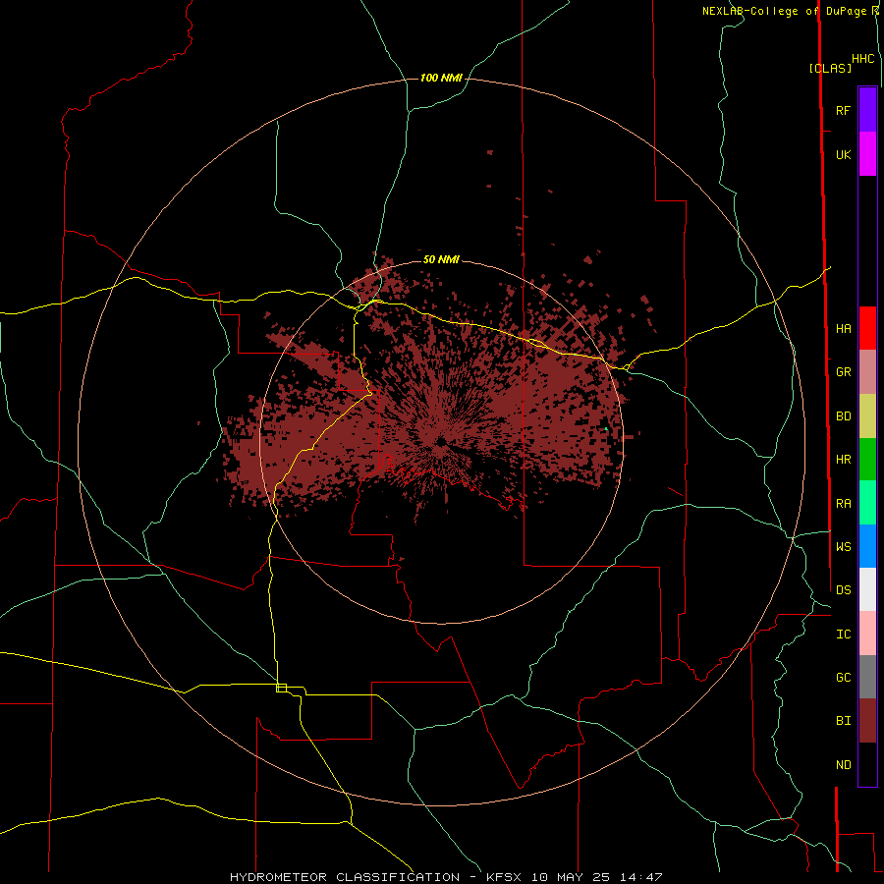Image resolution: width=884 pixels, height=884 pixels.
Task: Click the "RF" legend label
Action: (843, 110)
